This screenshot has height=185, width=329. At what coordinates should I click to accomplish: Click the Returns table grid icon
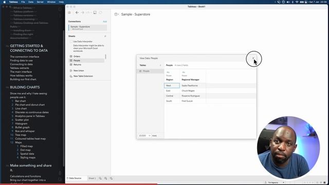[71, 65]
